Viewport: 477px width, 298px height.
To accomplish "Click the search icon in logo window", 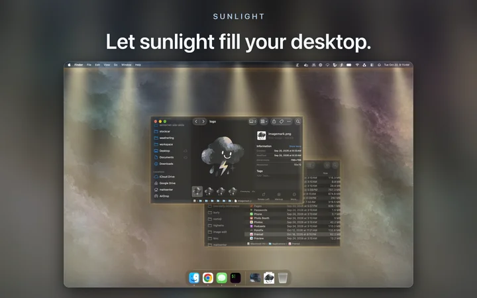I will click(298, 121).
